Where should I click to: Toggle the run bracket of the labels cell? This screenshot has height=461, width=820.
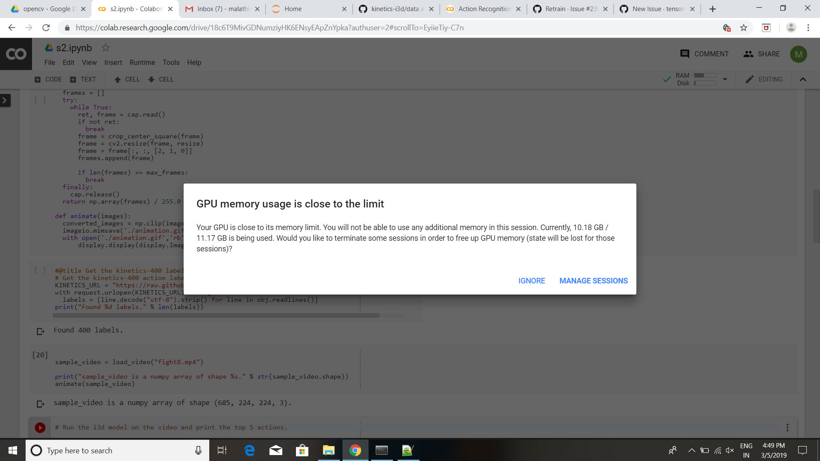point(40,271)
